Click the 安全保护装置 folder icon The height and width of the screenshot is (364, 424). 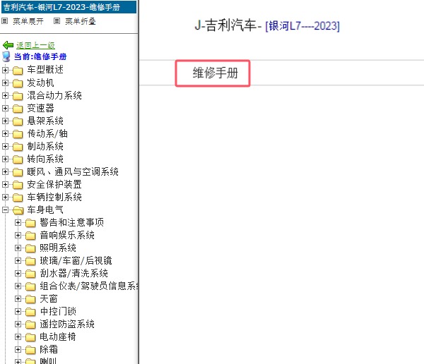pos(18,185)
